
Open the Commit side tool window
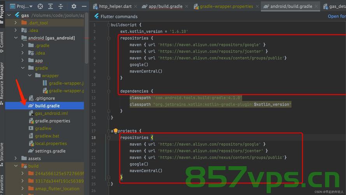tap(2, 42)
